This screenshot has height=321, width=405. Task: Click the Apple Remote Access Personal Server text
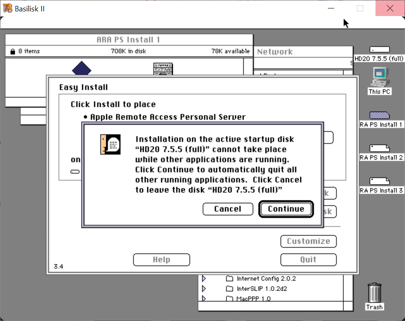click(x=168, y=117)
